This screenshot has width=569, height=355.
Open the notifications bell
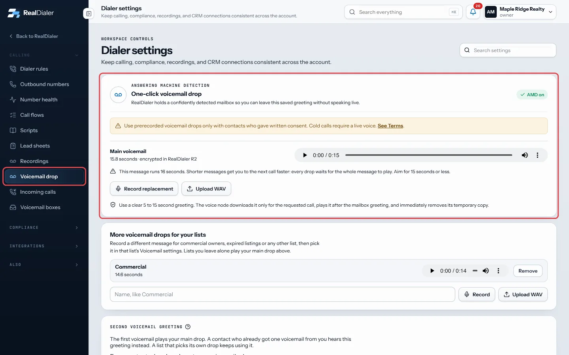(473, 12)
